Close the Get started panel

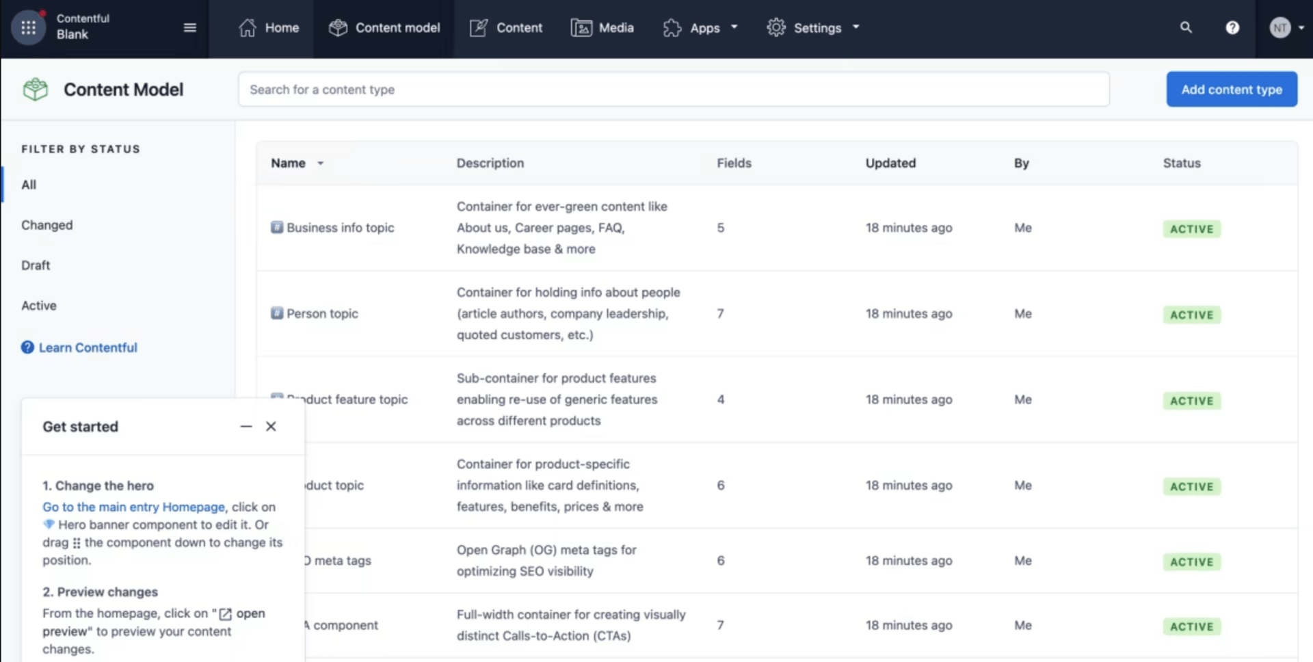click(x=271, y=426)
